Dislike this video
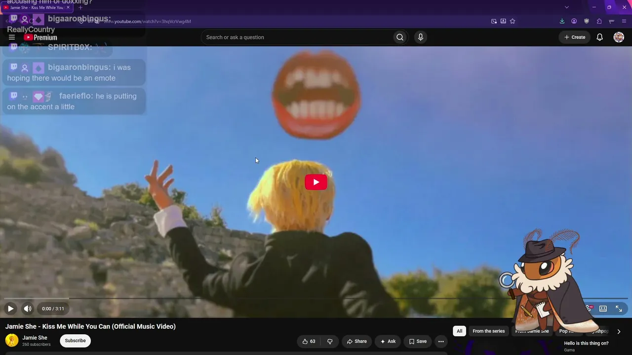 (x=330, y=341)
